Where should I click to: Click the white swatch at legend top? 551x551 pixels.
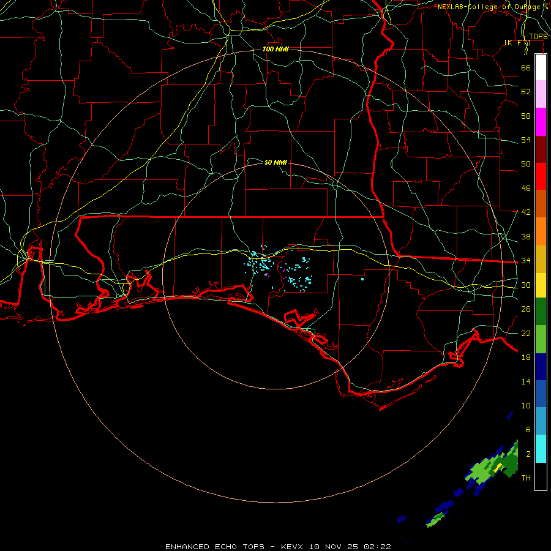click(541, 67)
